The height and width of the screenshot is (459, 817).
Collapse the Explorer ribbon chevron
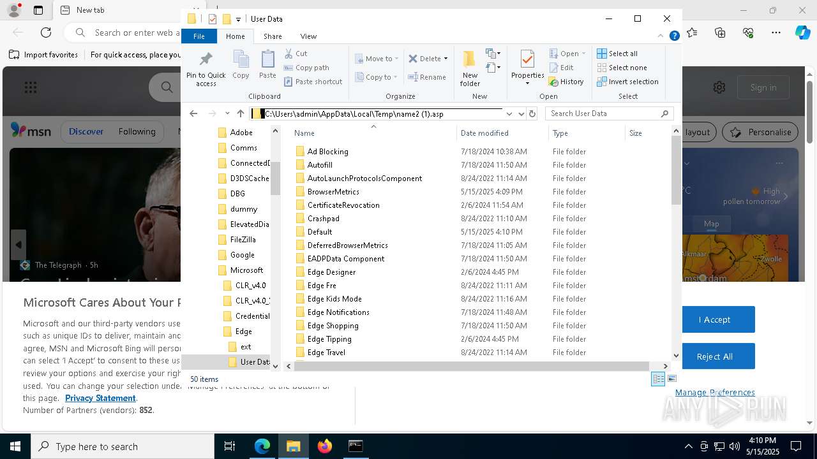tap(661, 36)
